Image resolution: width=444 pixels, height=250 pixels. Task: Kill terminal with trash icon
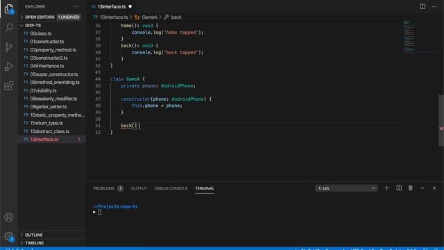tap(410, 188)
